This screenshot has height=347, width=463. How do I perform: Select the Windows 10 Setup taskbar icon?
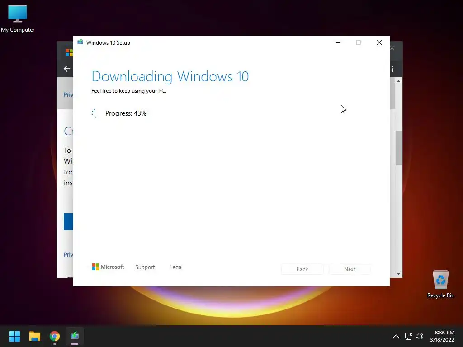(75, 336)
